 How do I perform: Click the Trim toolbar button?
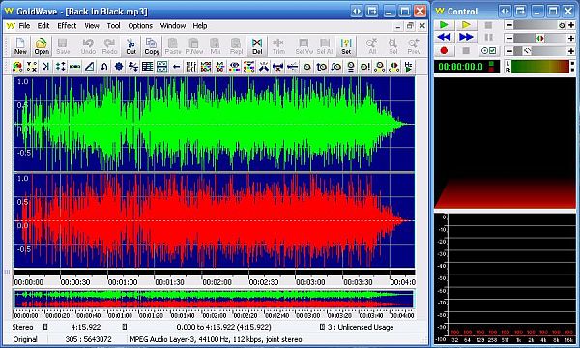(278, 46)
